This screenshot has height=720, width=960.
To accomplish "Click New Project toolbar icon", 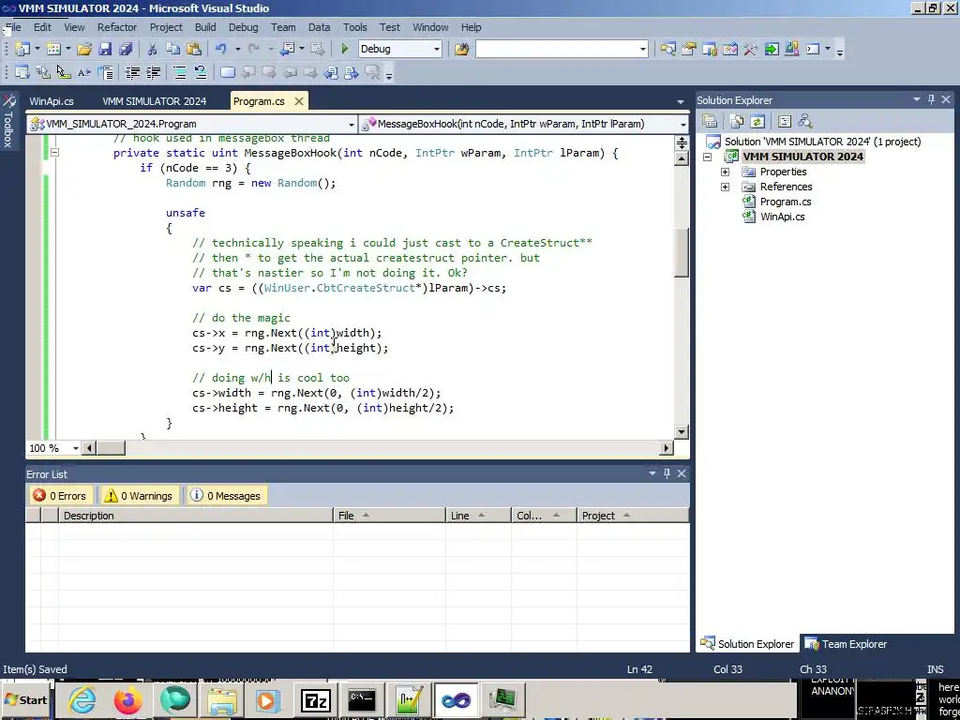I will coord(22,49).
